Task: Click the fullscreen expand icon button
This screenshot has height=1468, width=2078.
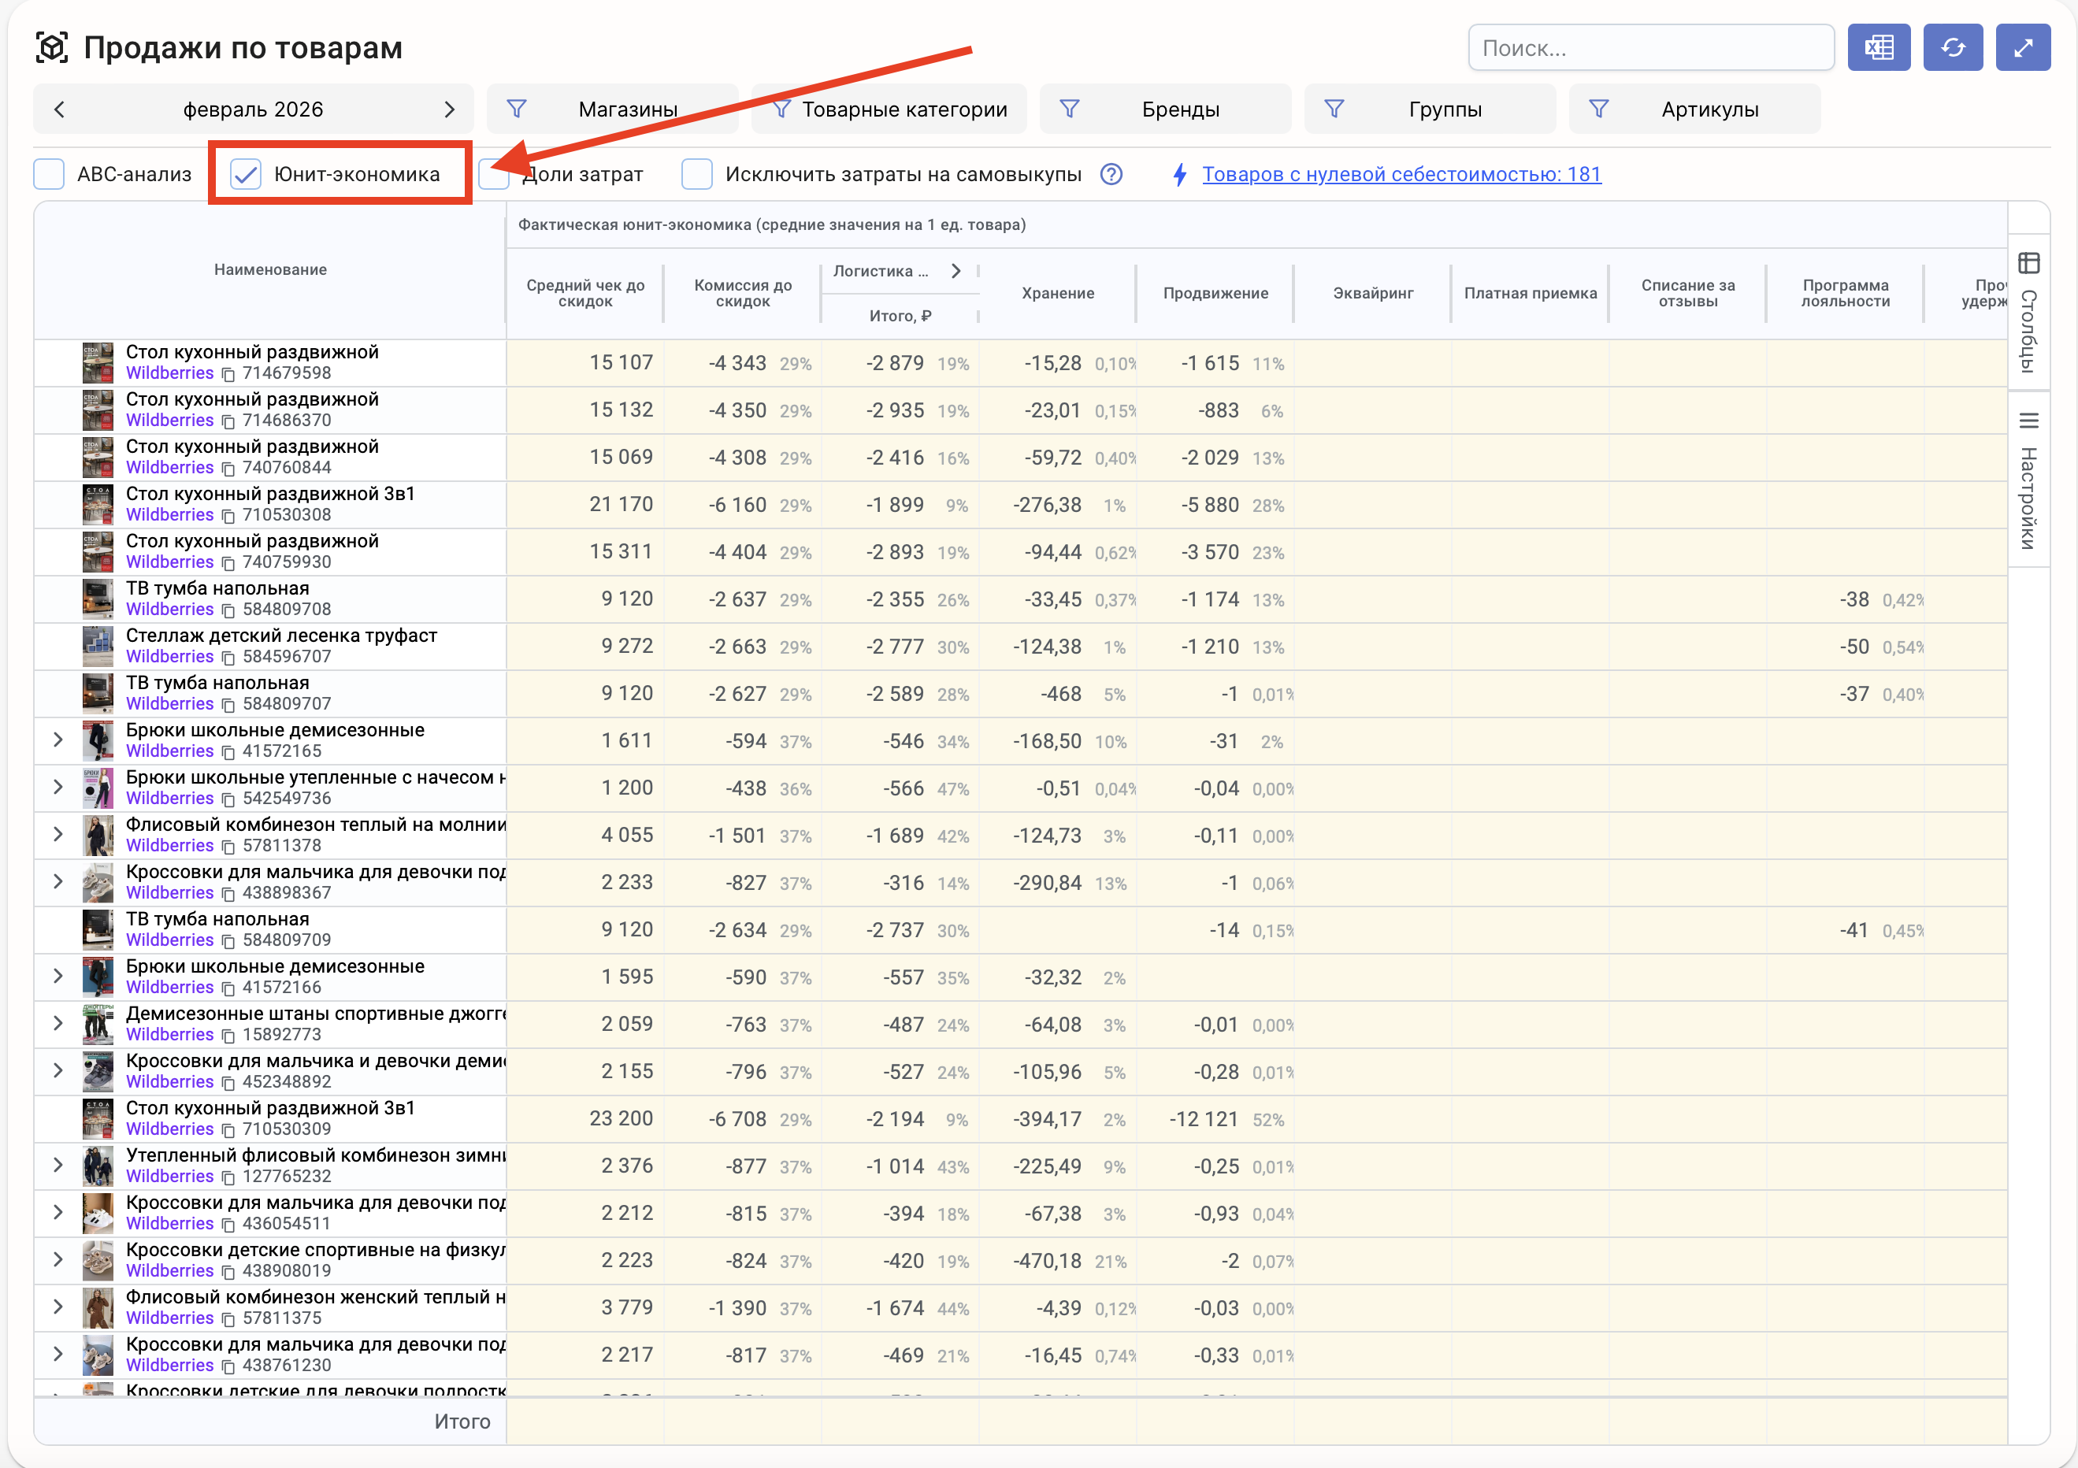Action: [2023, 48]
